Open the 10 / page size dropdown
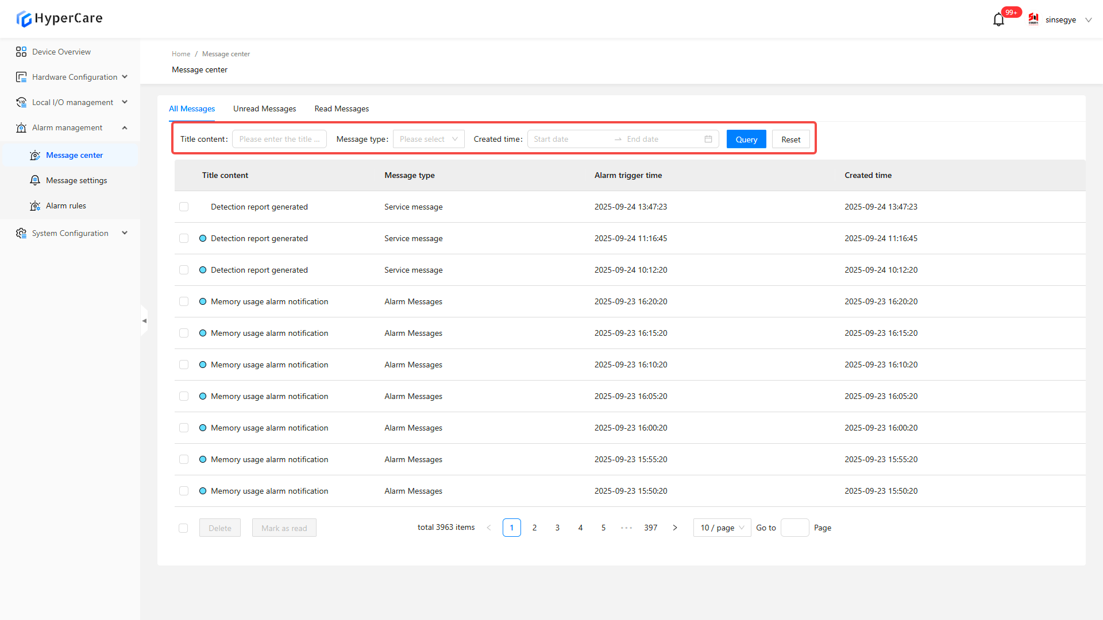This screenshot has height=620, width=1103. (722, 528)
